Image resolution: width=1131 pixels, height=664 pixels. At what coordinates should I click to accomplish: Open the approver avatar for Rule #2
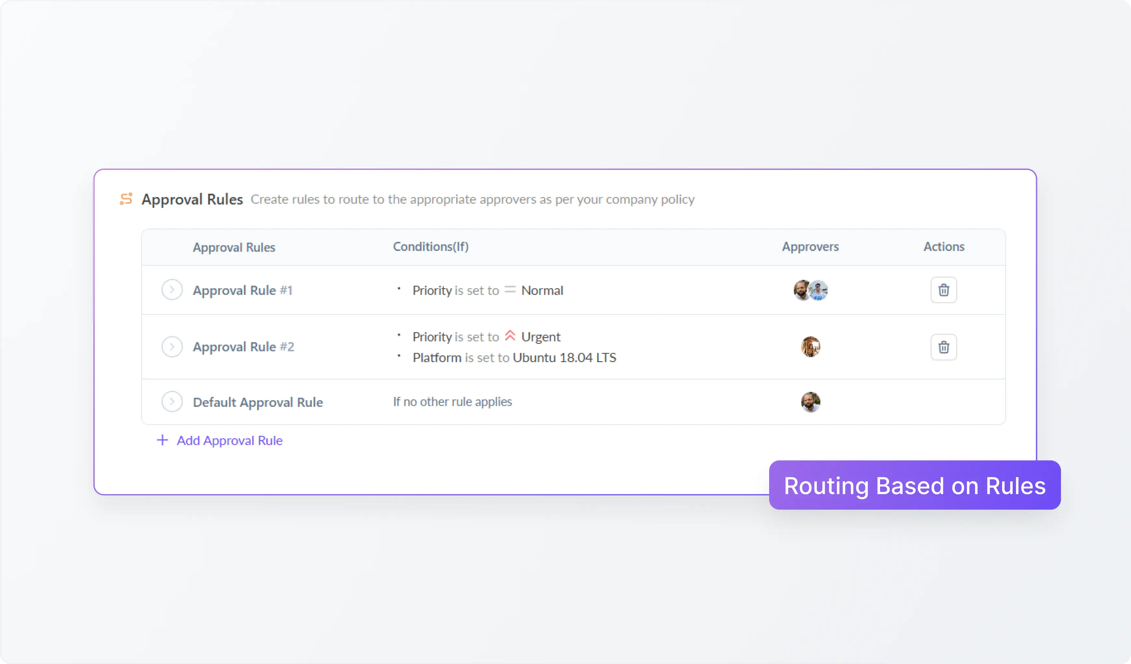click(811, 347)
